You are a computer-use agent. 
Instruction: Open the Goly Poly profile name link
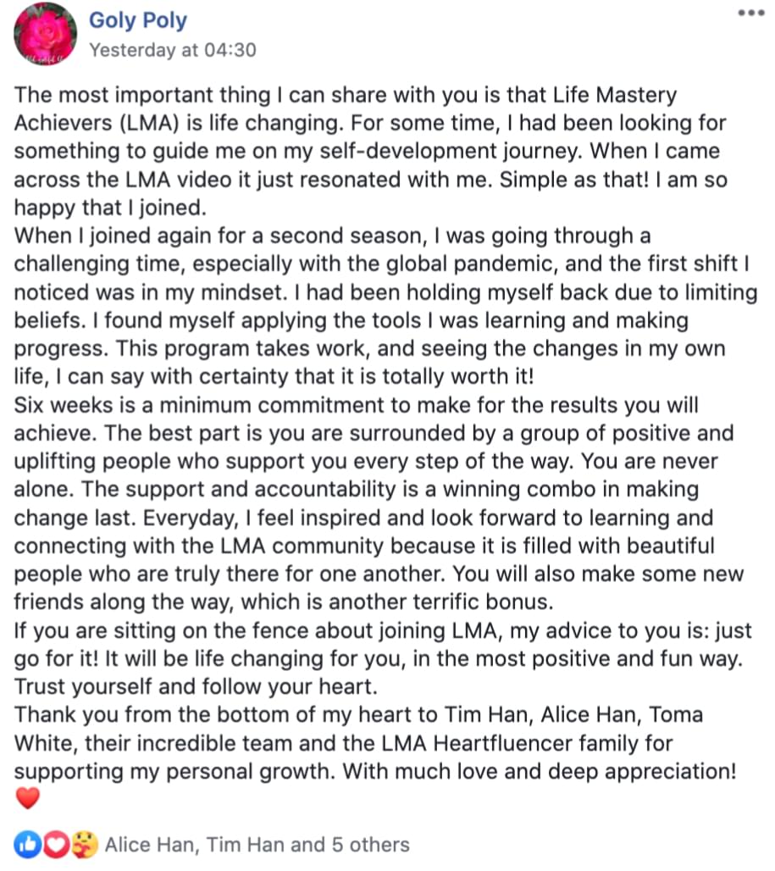(138, 20)
